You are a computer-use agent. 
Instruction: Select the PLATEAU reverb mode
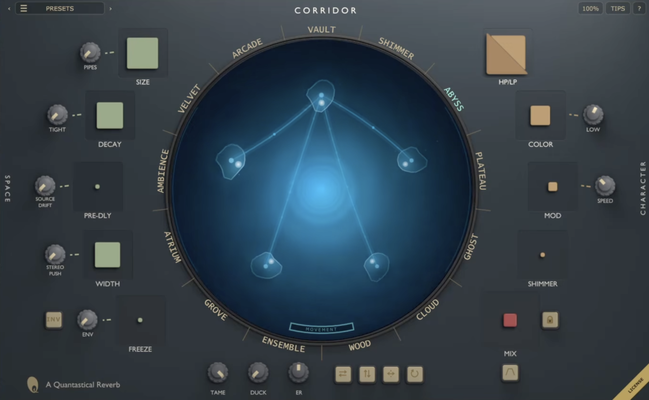pos(480,171)
